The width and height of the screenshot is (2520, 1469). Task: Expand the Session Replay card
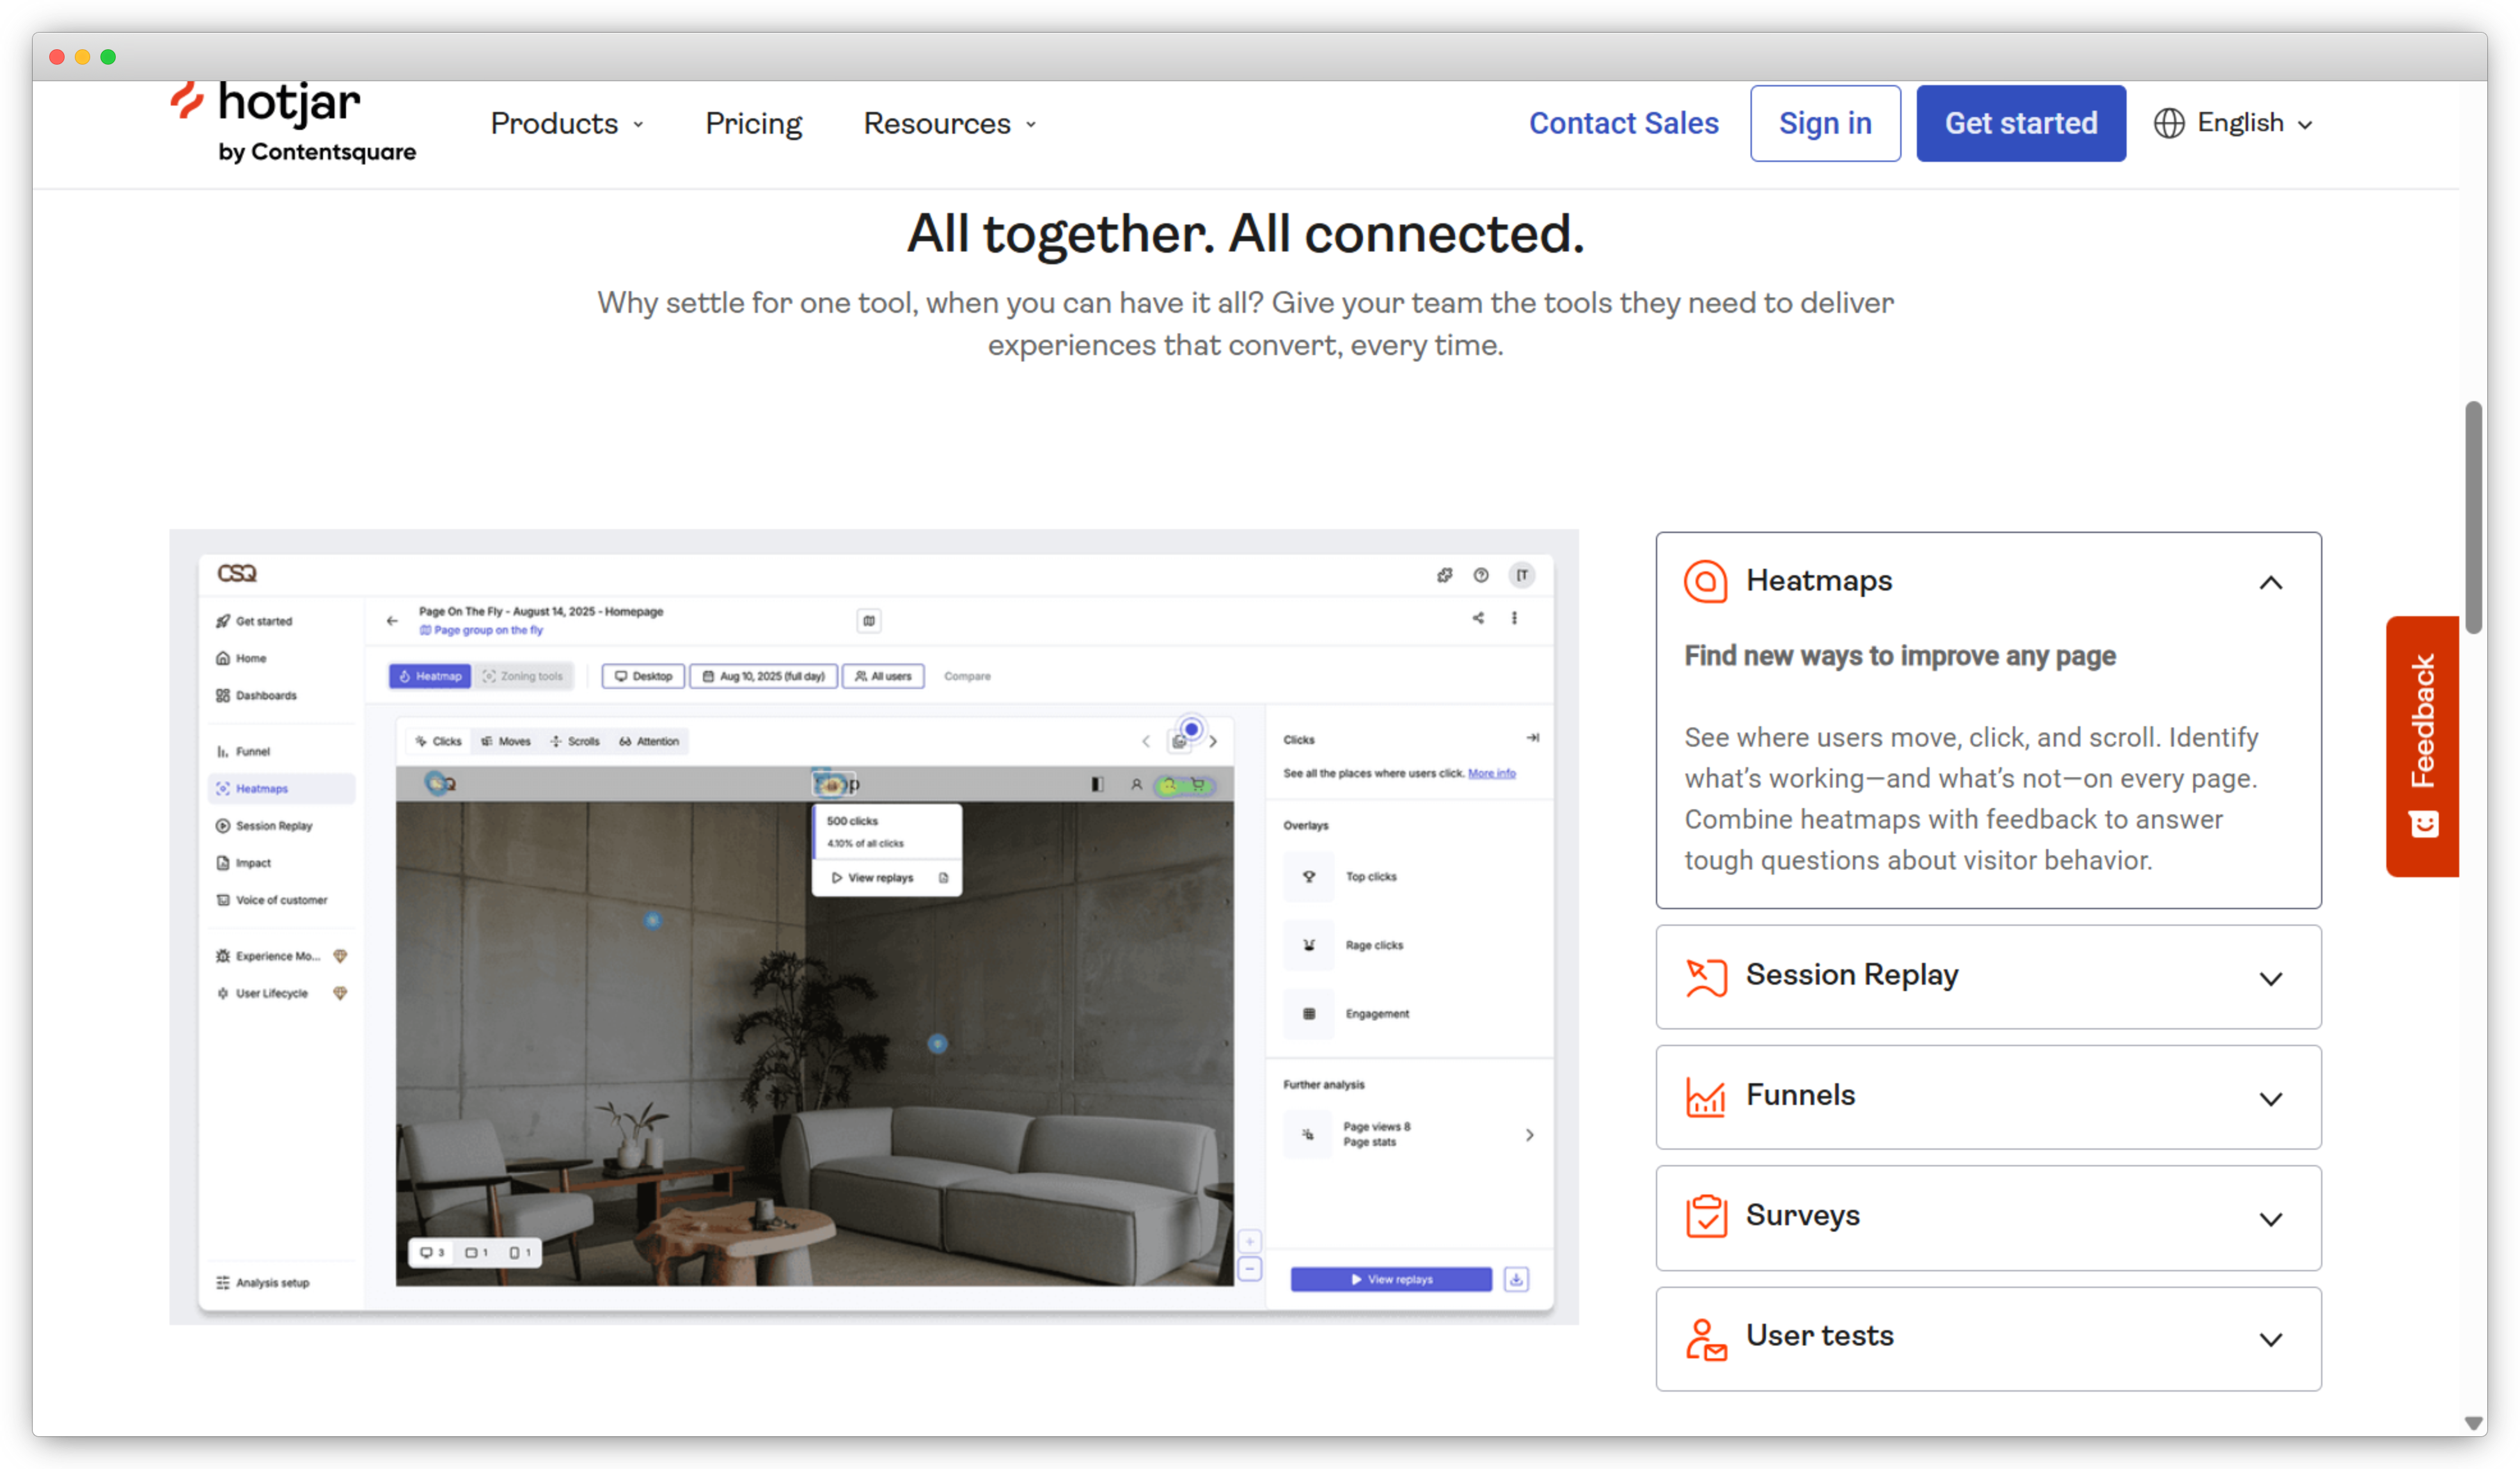2272,978
